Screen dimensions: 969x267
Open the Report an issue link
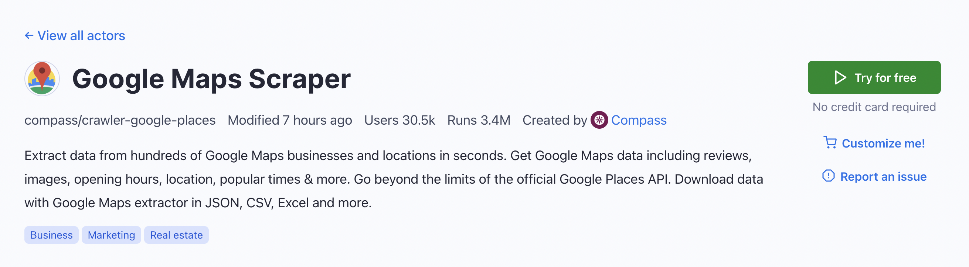(x=883, y=177)
